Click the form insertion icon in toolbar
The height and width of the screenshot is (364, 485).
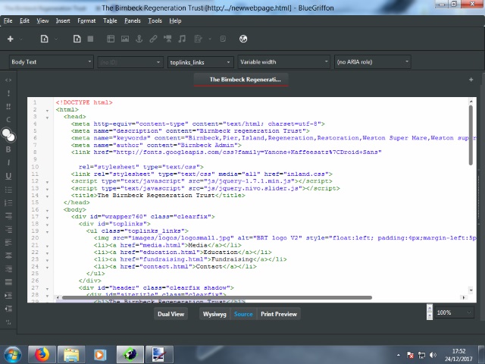[x=198, y=39]
